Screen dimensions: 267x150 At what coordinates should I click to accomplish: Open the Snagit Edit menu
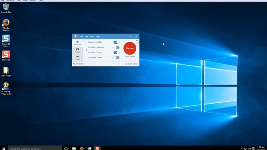click(86, 37)
